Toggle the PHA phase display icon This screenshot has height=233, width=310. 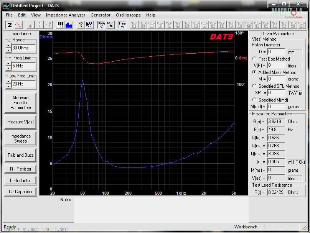101,25
